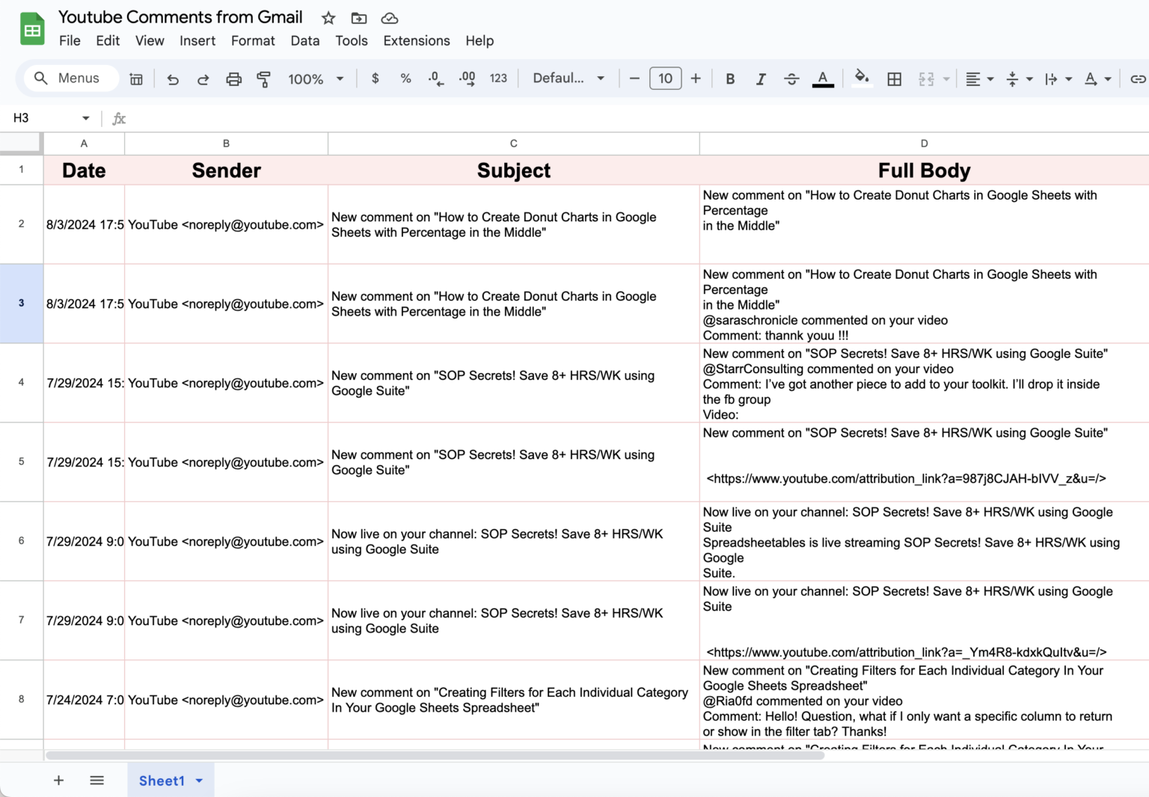Toggle italic formatting
Screen dimensions: 1149x797
pyautogui.click(x=761, y=78)
